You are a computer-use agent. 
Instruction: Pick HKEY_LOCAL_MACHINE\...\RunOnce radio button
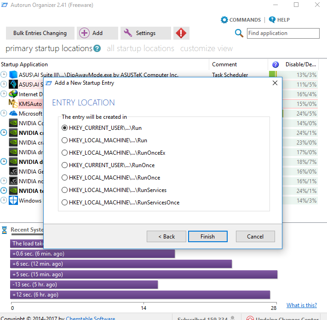tap(111, 178)
